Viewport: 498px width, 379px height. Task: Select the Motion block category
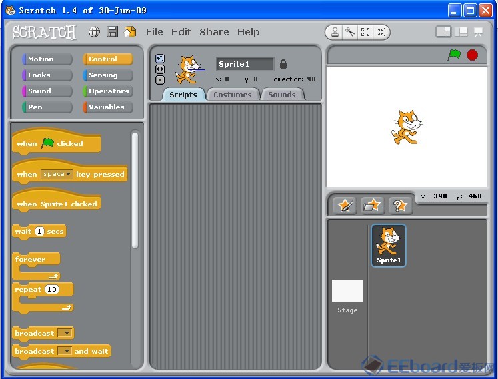point(47,59)
